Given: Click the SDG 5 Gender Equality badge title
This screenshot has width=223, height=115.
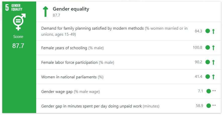Looking at the screenshot, I should (x=17, y=8).
